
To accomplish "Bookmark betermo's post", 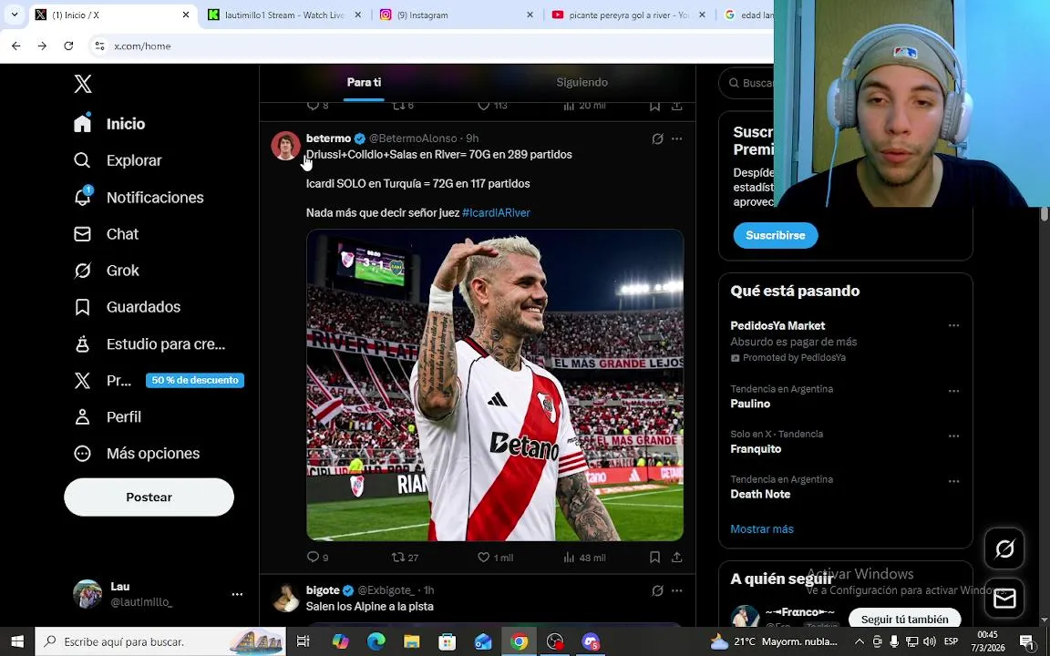I will 655,557.
